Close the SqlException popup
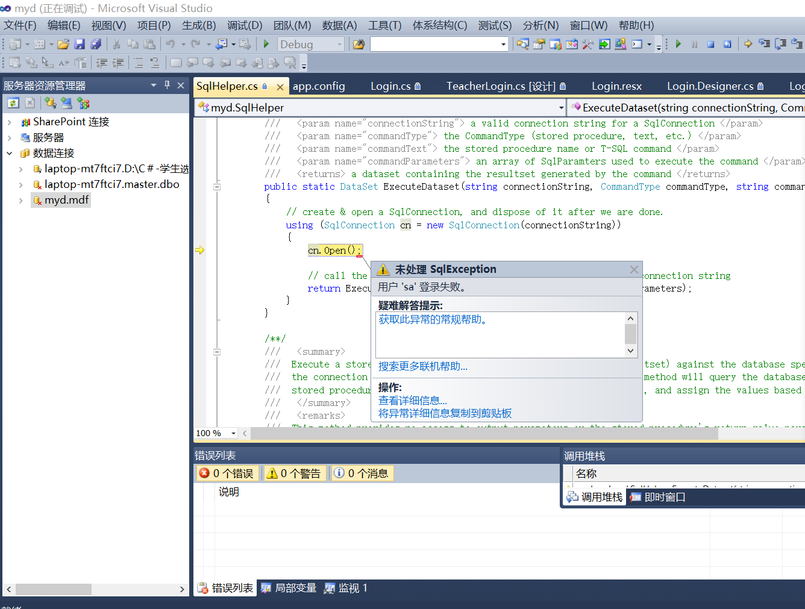 pyautogui.click(x=634, y=269)
